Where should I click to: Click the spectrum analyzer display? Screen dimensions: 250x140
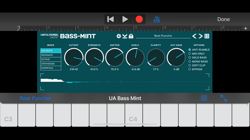tap(125, 82)
